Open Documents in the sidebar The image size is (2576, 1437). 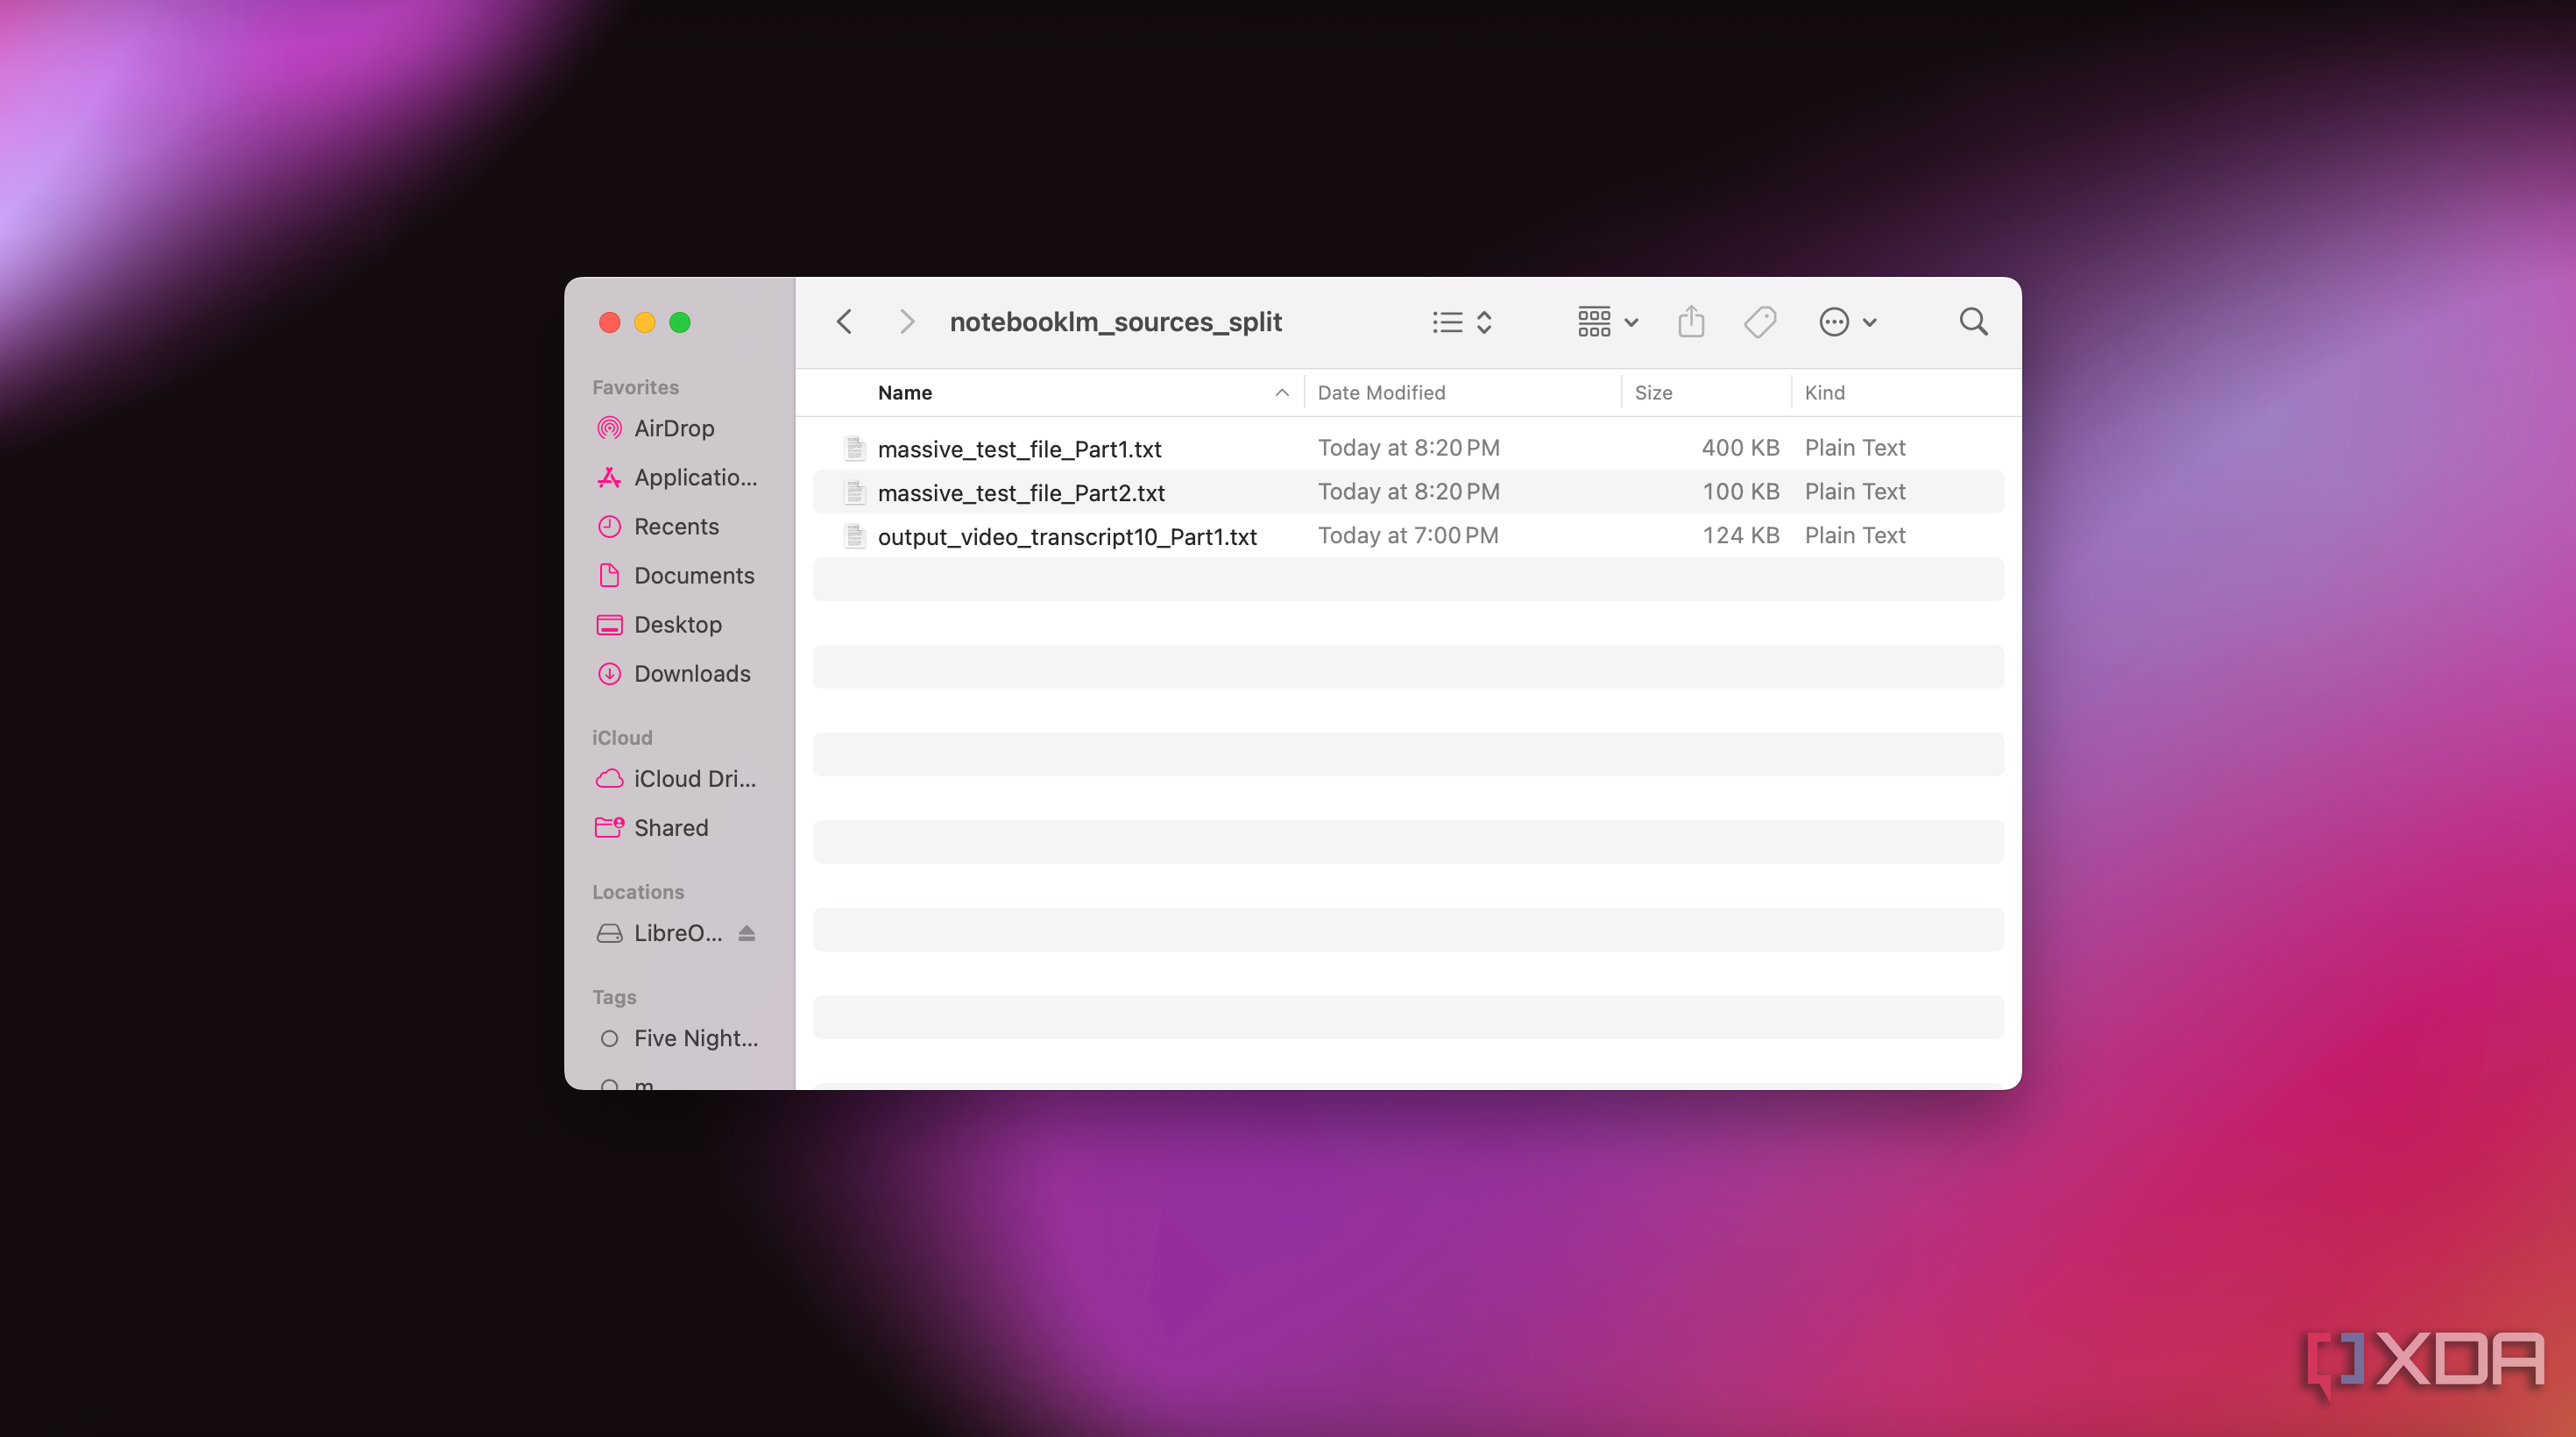point(678,575)
